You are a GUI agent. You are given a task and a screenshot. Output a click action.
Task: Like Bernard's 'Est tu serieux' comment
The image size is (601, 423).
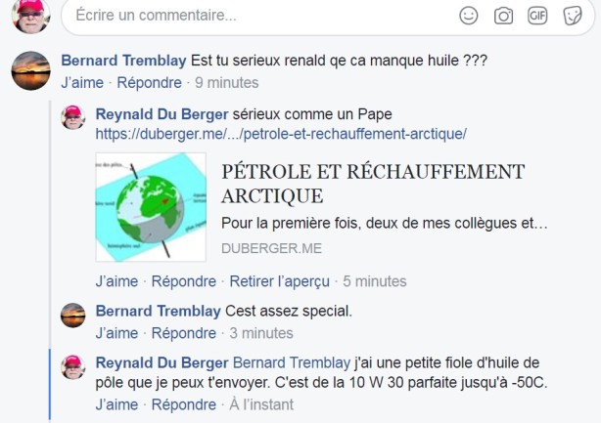pyautogui.click(x=82, y=83)
